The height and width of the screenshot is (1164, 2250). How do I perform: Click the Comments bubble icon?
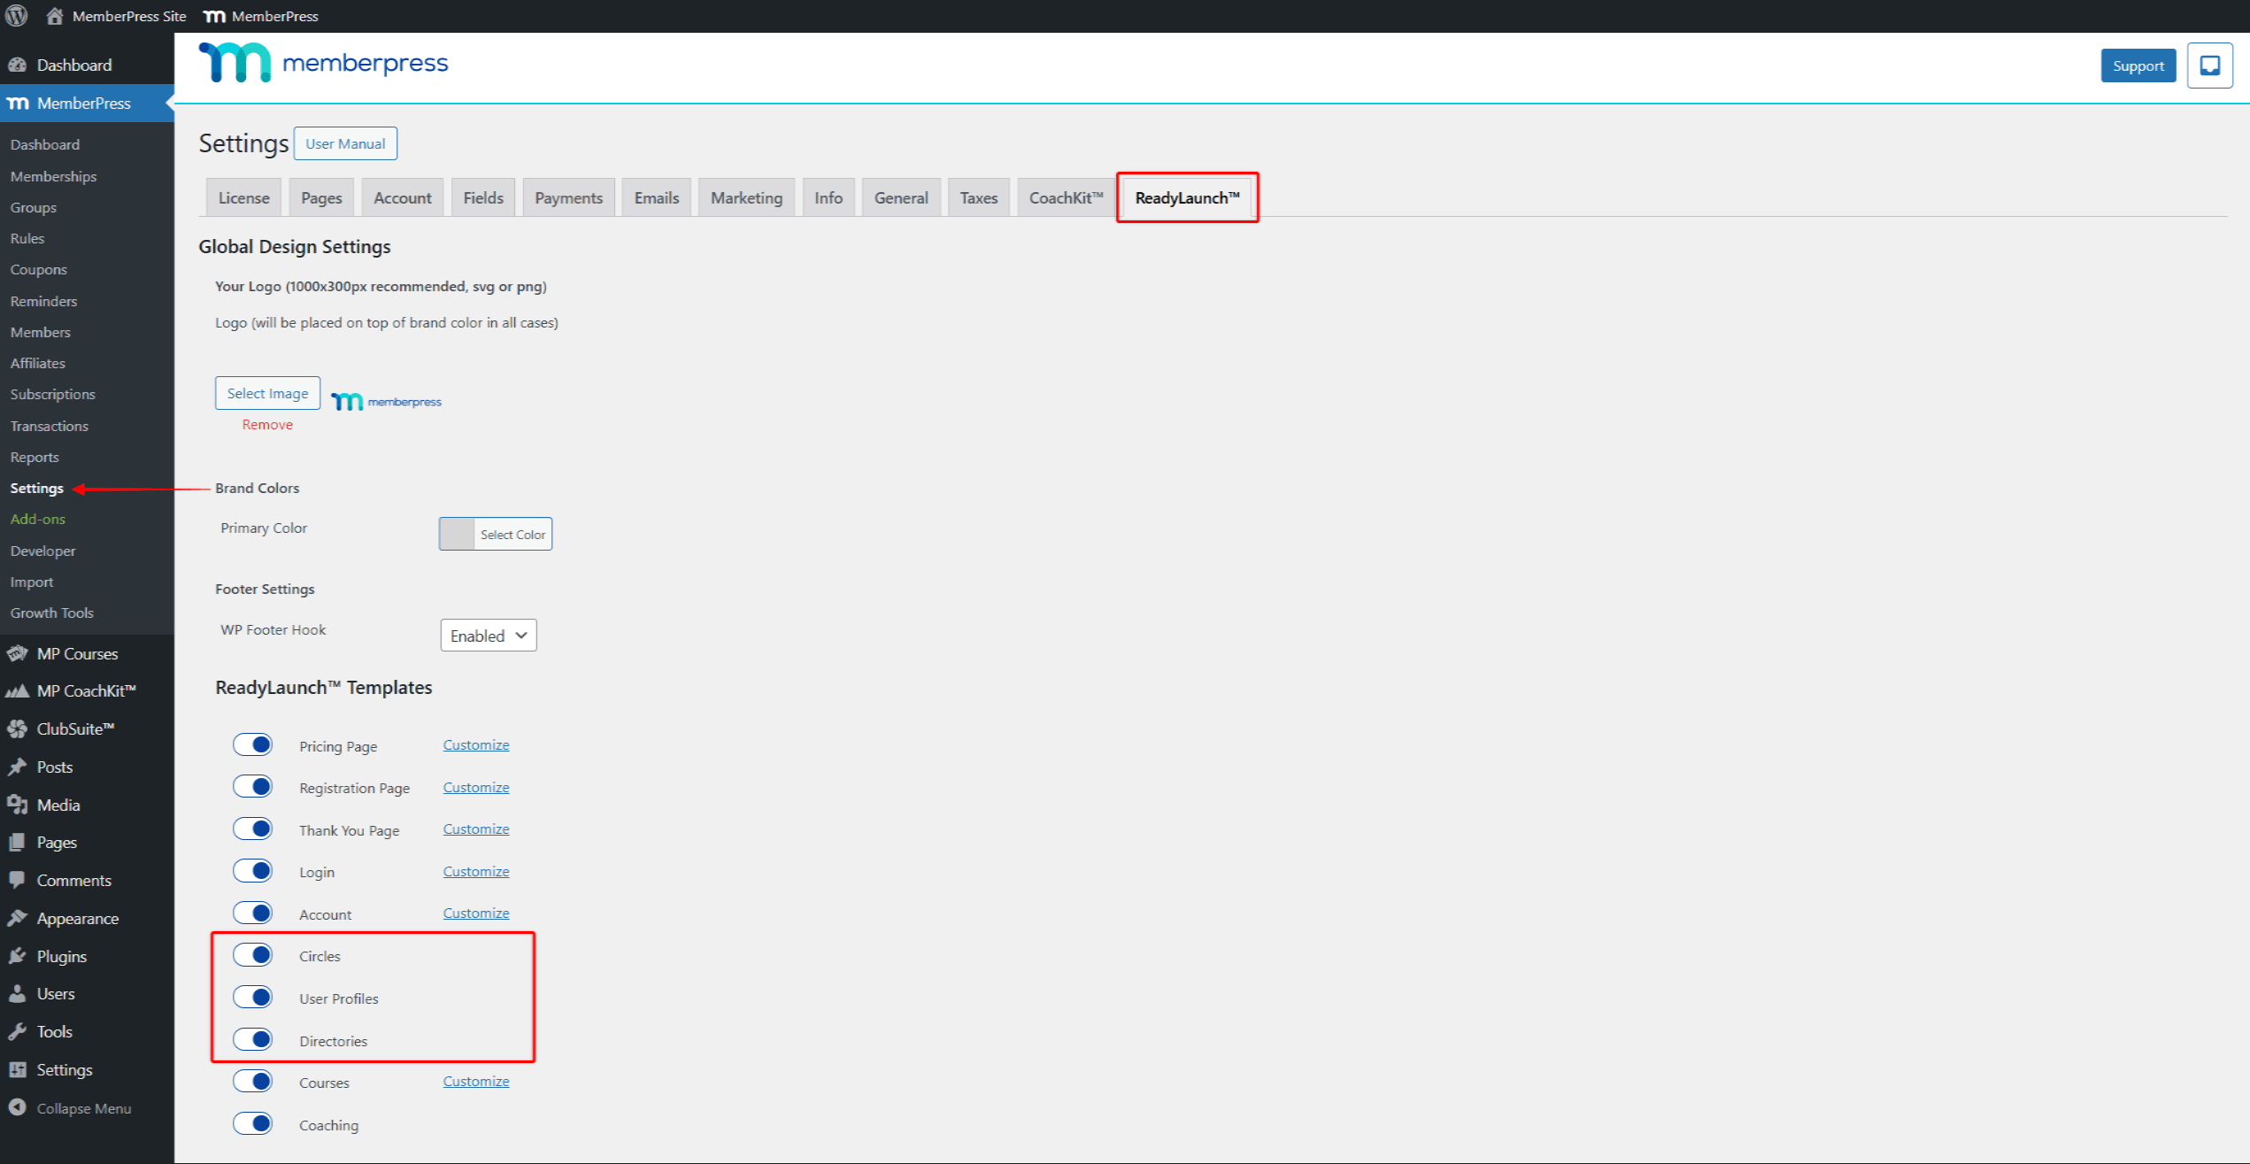click(18, 881)
